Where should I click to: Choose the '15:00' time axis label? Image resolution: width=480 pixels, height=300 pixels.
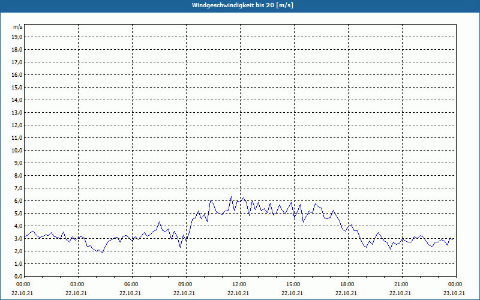coord(294,284)
